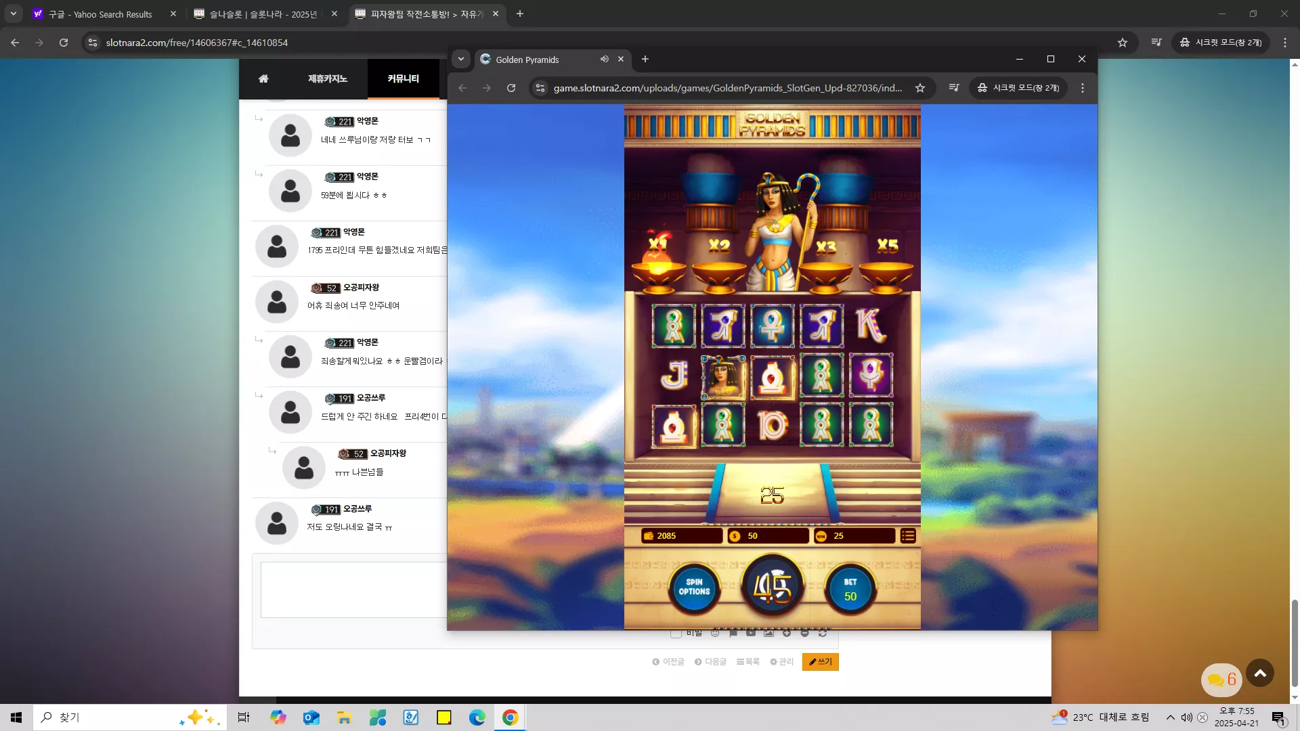Click the 오공피자왕 comment '어휴 죄송여 너무 안주네여'

coord(353,306)
